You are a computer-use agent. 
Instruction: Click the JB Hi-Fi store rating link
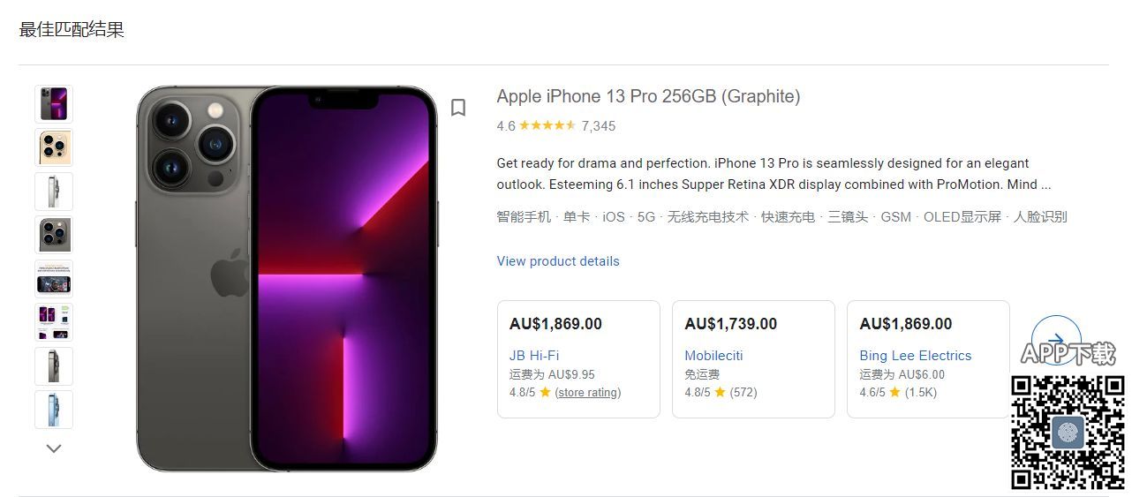coord(588,392)
